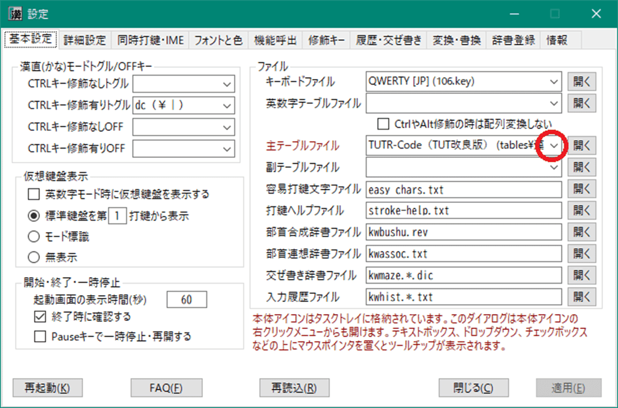Click the 再読込(R) button
The width and height of the screenshot is (618, 408).
tap(295, 388)
